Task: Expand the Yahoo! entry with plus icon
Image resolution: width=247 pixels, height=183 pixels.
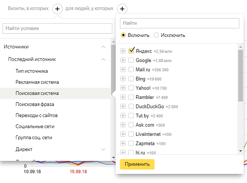Action: [123, 88]
